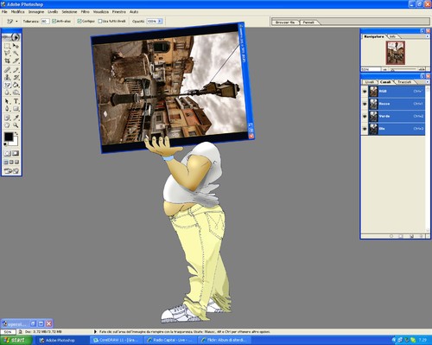The height and width of the screenshot is (345, 432).
Task: Click the swap foreground/background colors arrow
Action: (16, 134)
